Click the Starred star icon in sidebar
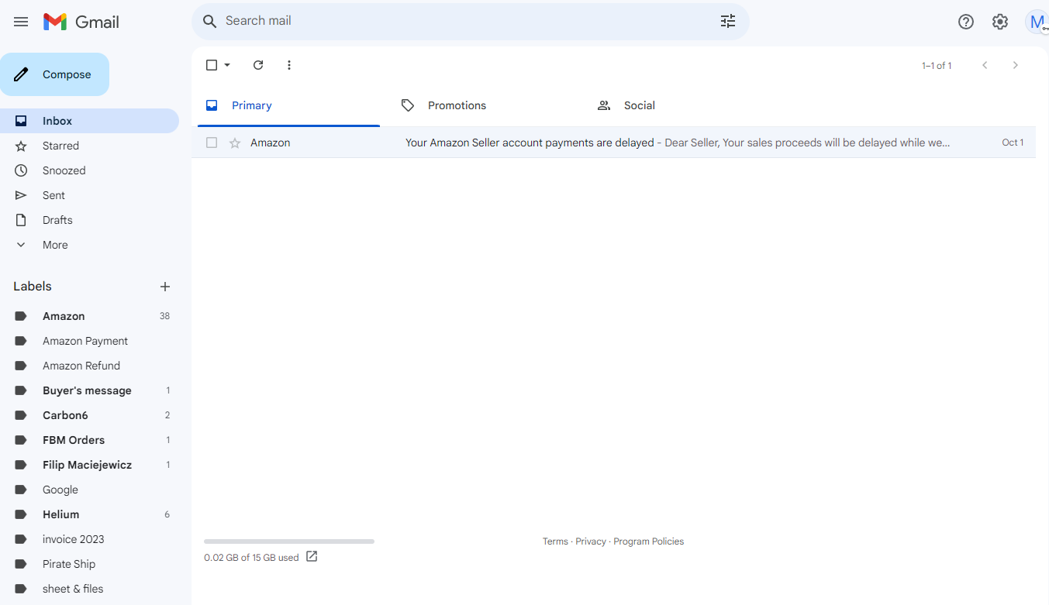Image resolution: width=1049 pixels, height=605 pixels. [x=21, y=146]
